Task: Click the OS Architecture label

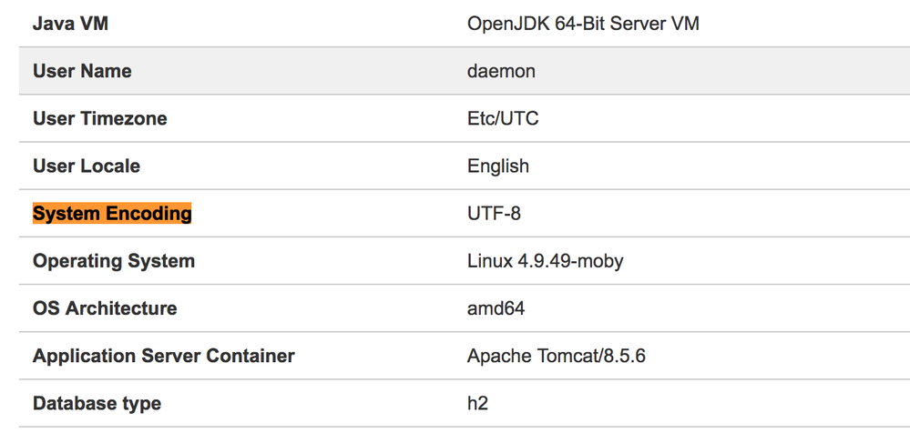Action: click(105, 307)
